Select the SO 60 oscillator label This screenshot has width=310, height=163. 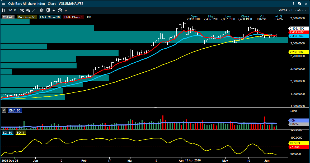(x=7, y=133)
